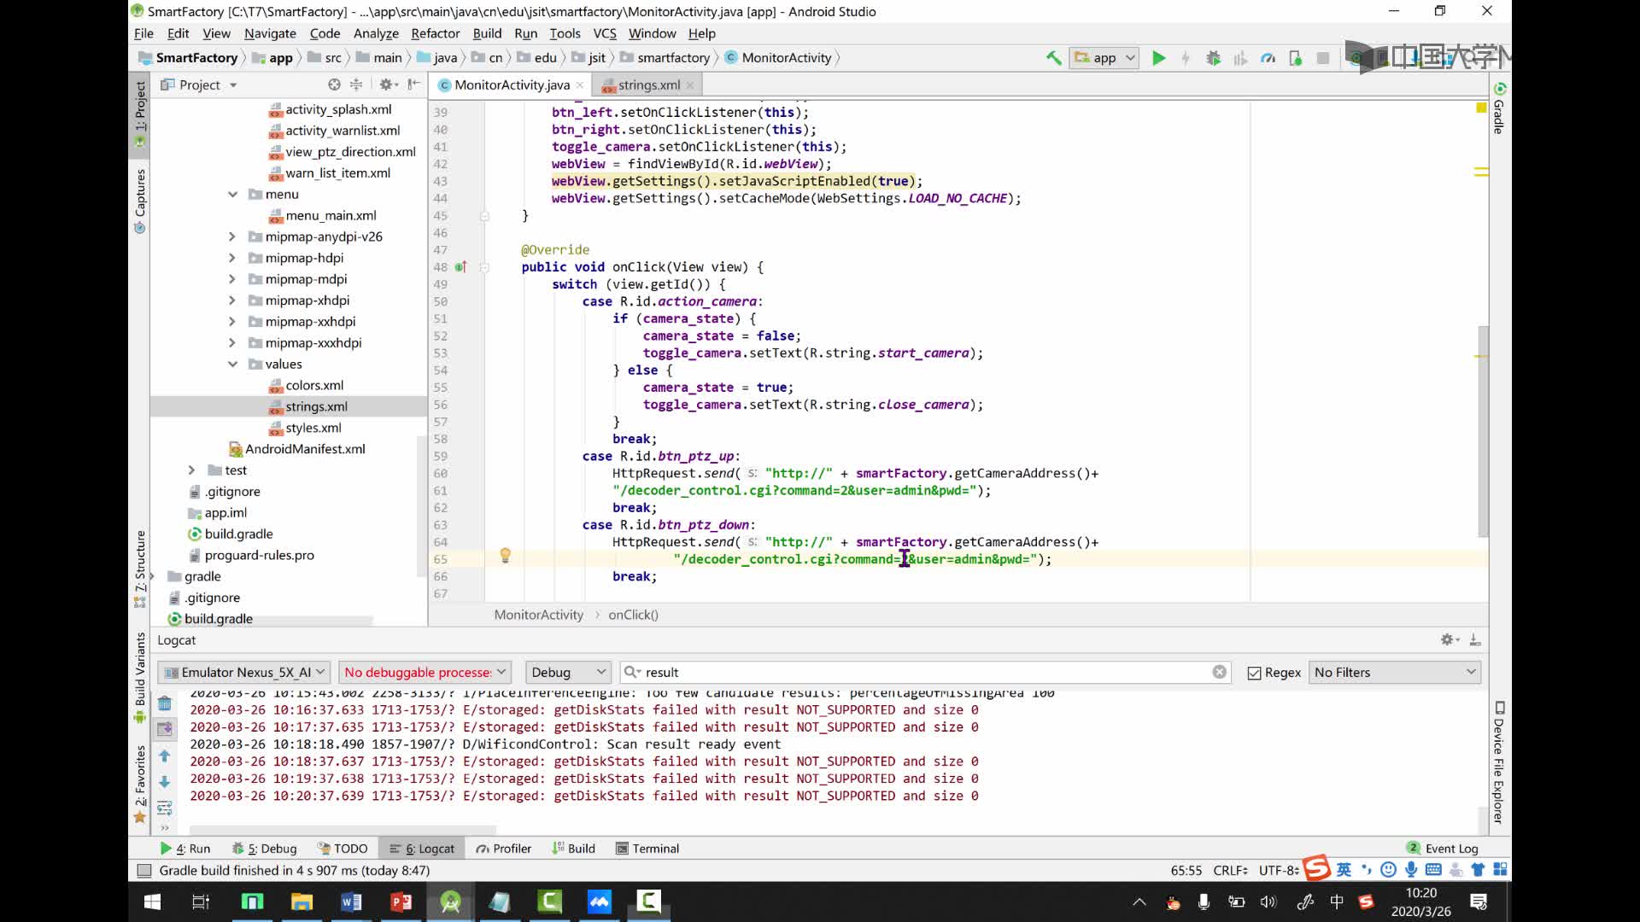Toggle the 7: Structure side tool window

coord(140,569)
